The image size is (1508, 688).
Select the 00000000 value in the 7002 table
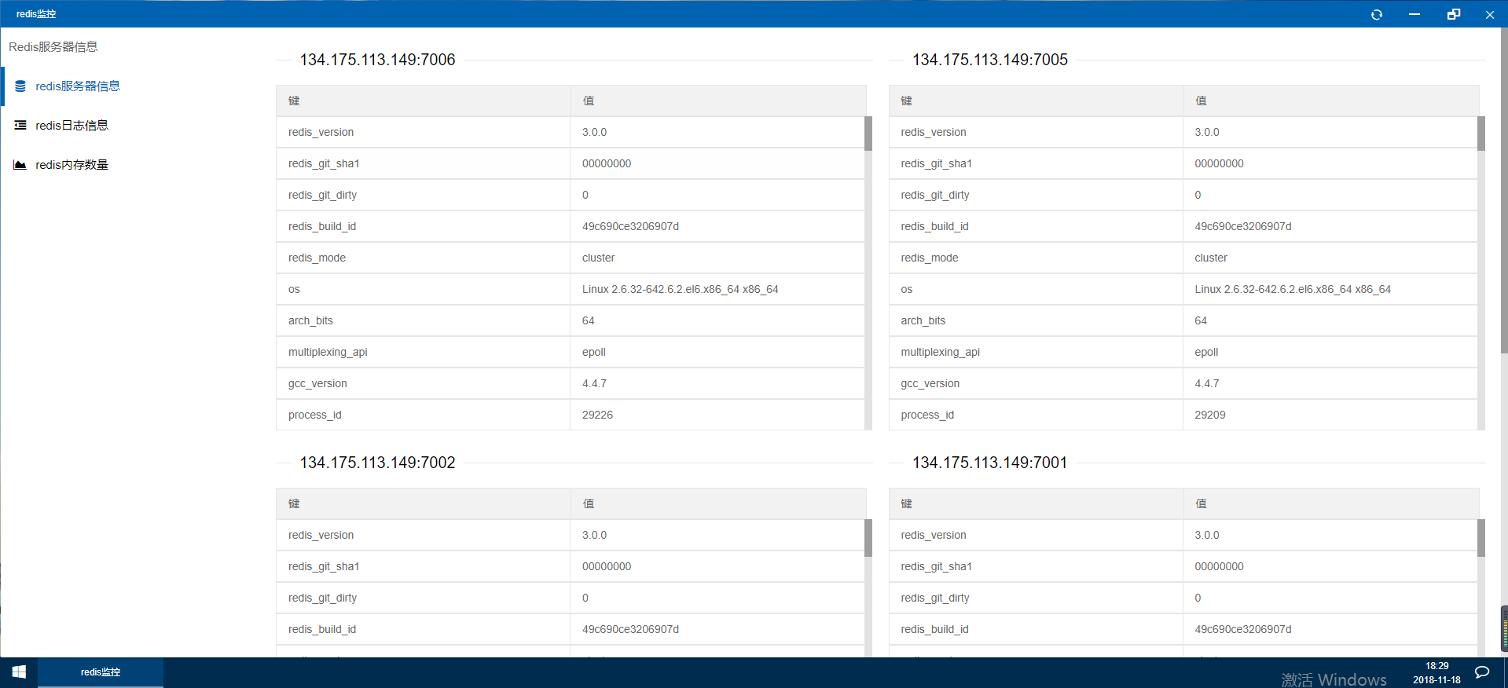click(x=607, y=566)
